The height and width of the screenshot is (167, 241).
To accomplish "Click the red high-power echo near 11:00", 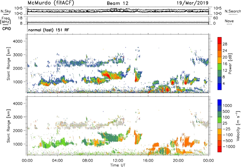I will [107, 75].
